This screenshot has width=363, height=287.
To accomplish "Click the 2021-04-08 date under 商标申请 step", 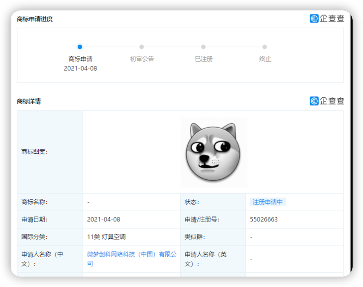I will (x=80, y=68).
